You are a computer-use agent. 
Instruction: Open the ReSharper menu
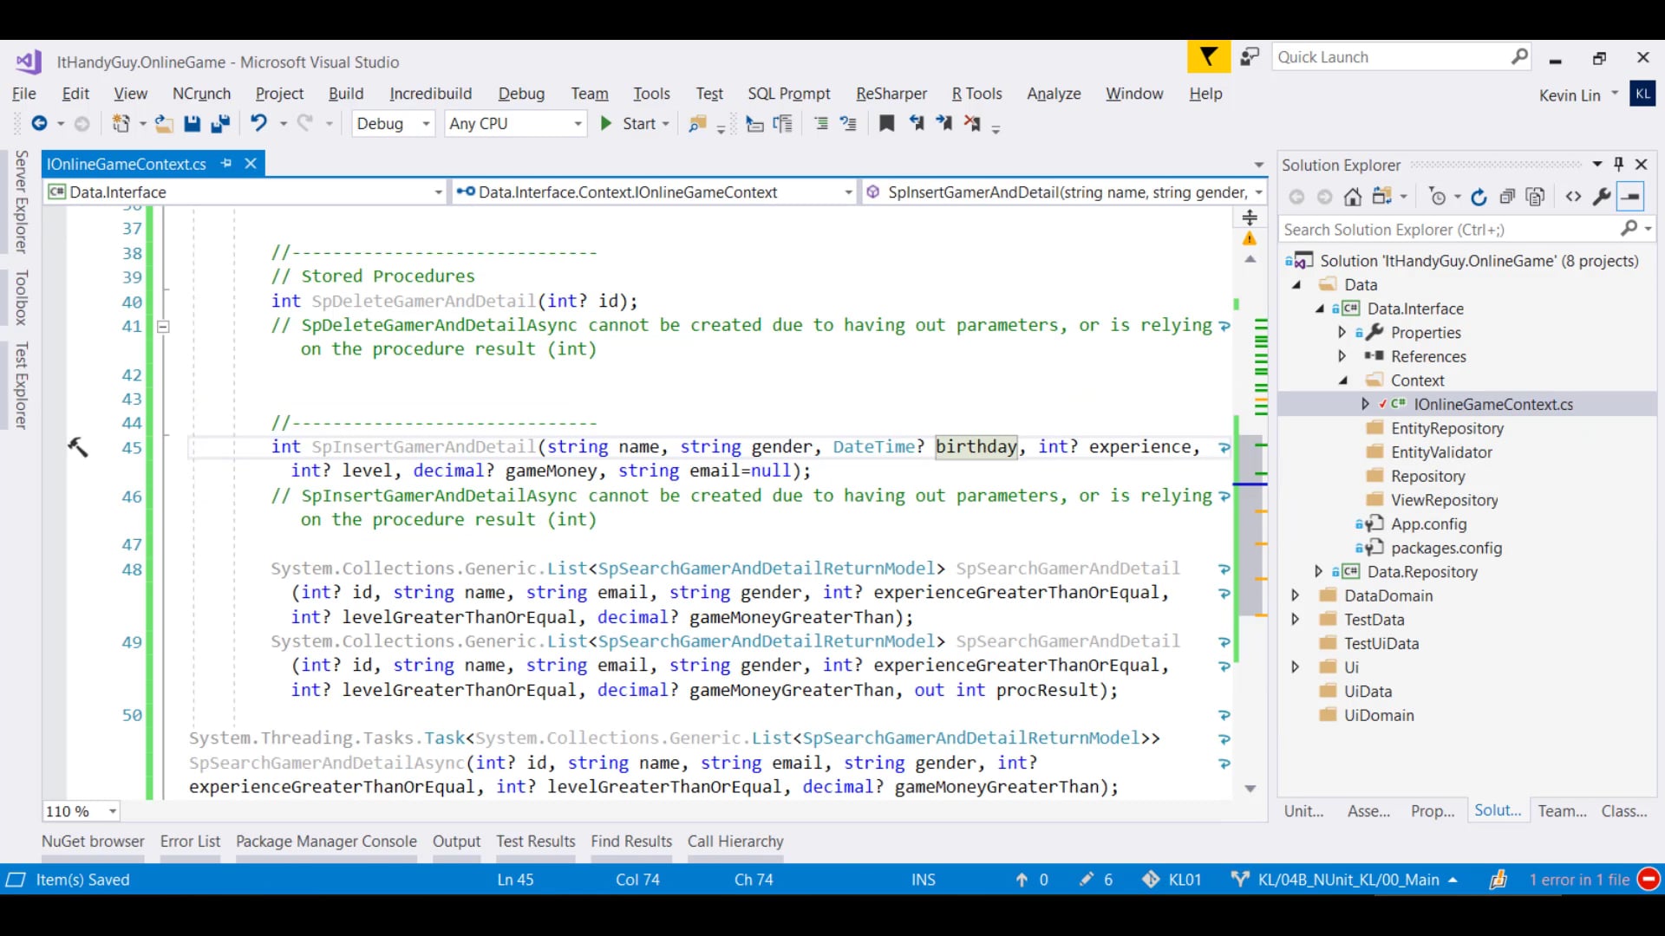coord(891,94)
